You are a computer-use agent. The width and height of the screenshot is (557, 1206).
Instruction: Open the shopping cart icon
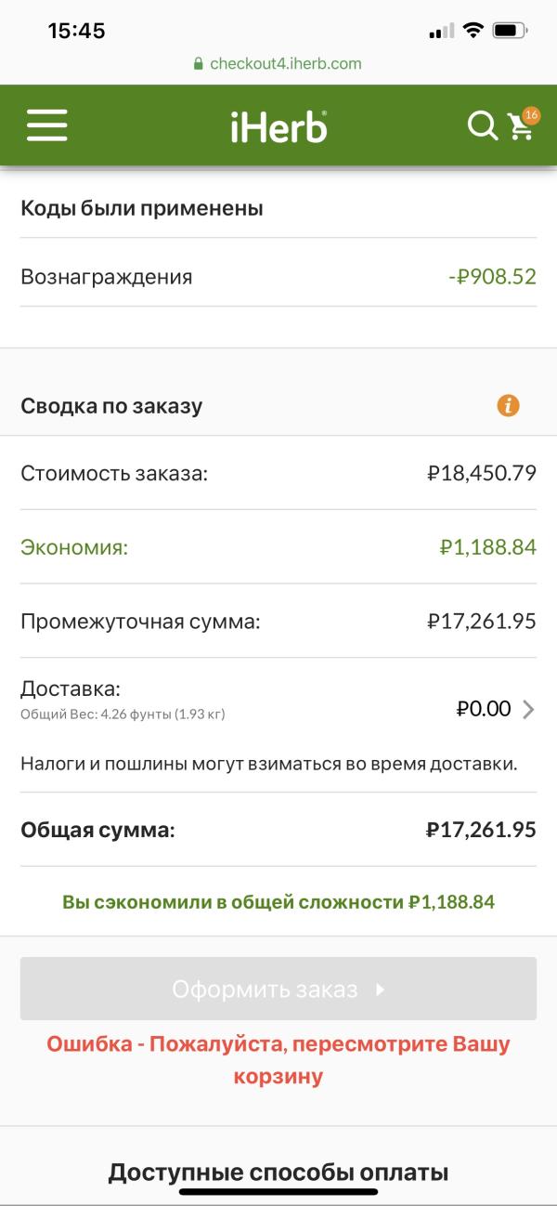(x=520, y=127)
